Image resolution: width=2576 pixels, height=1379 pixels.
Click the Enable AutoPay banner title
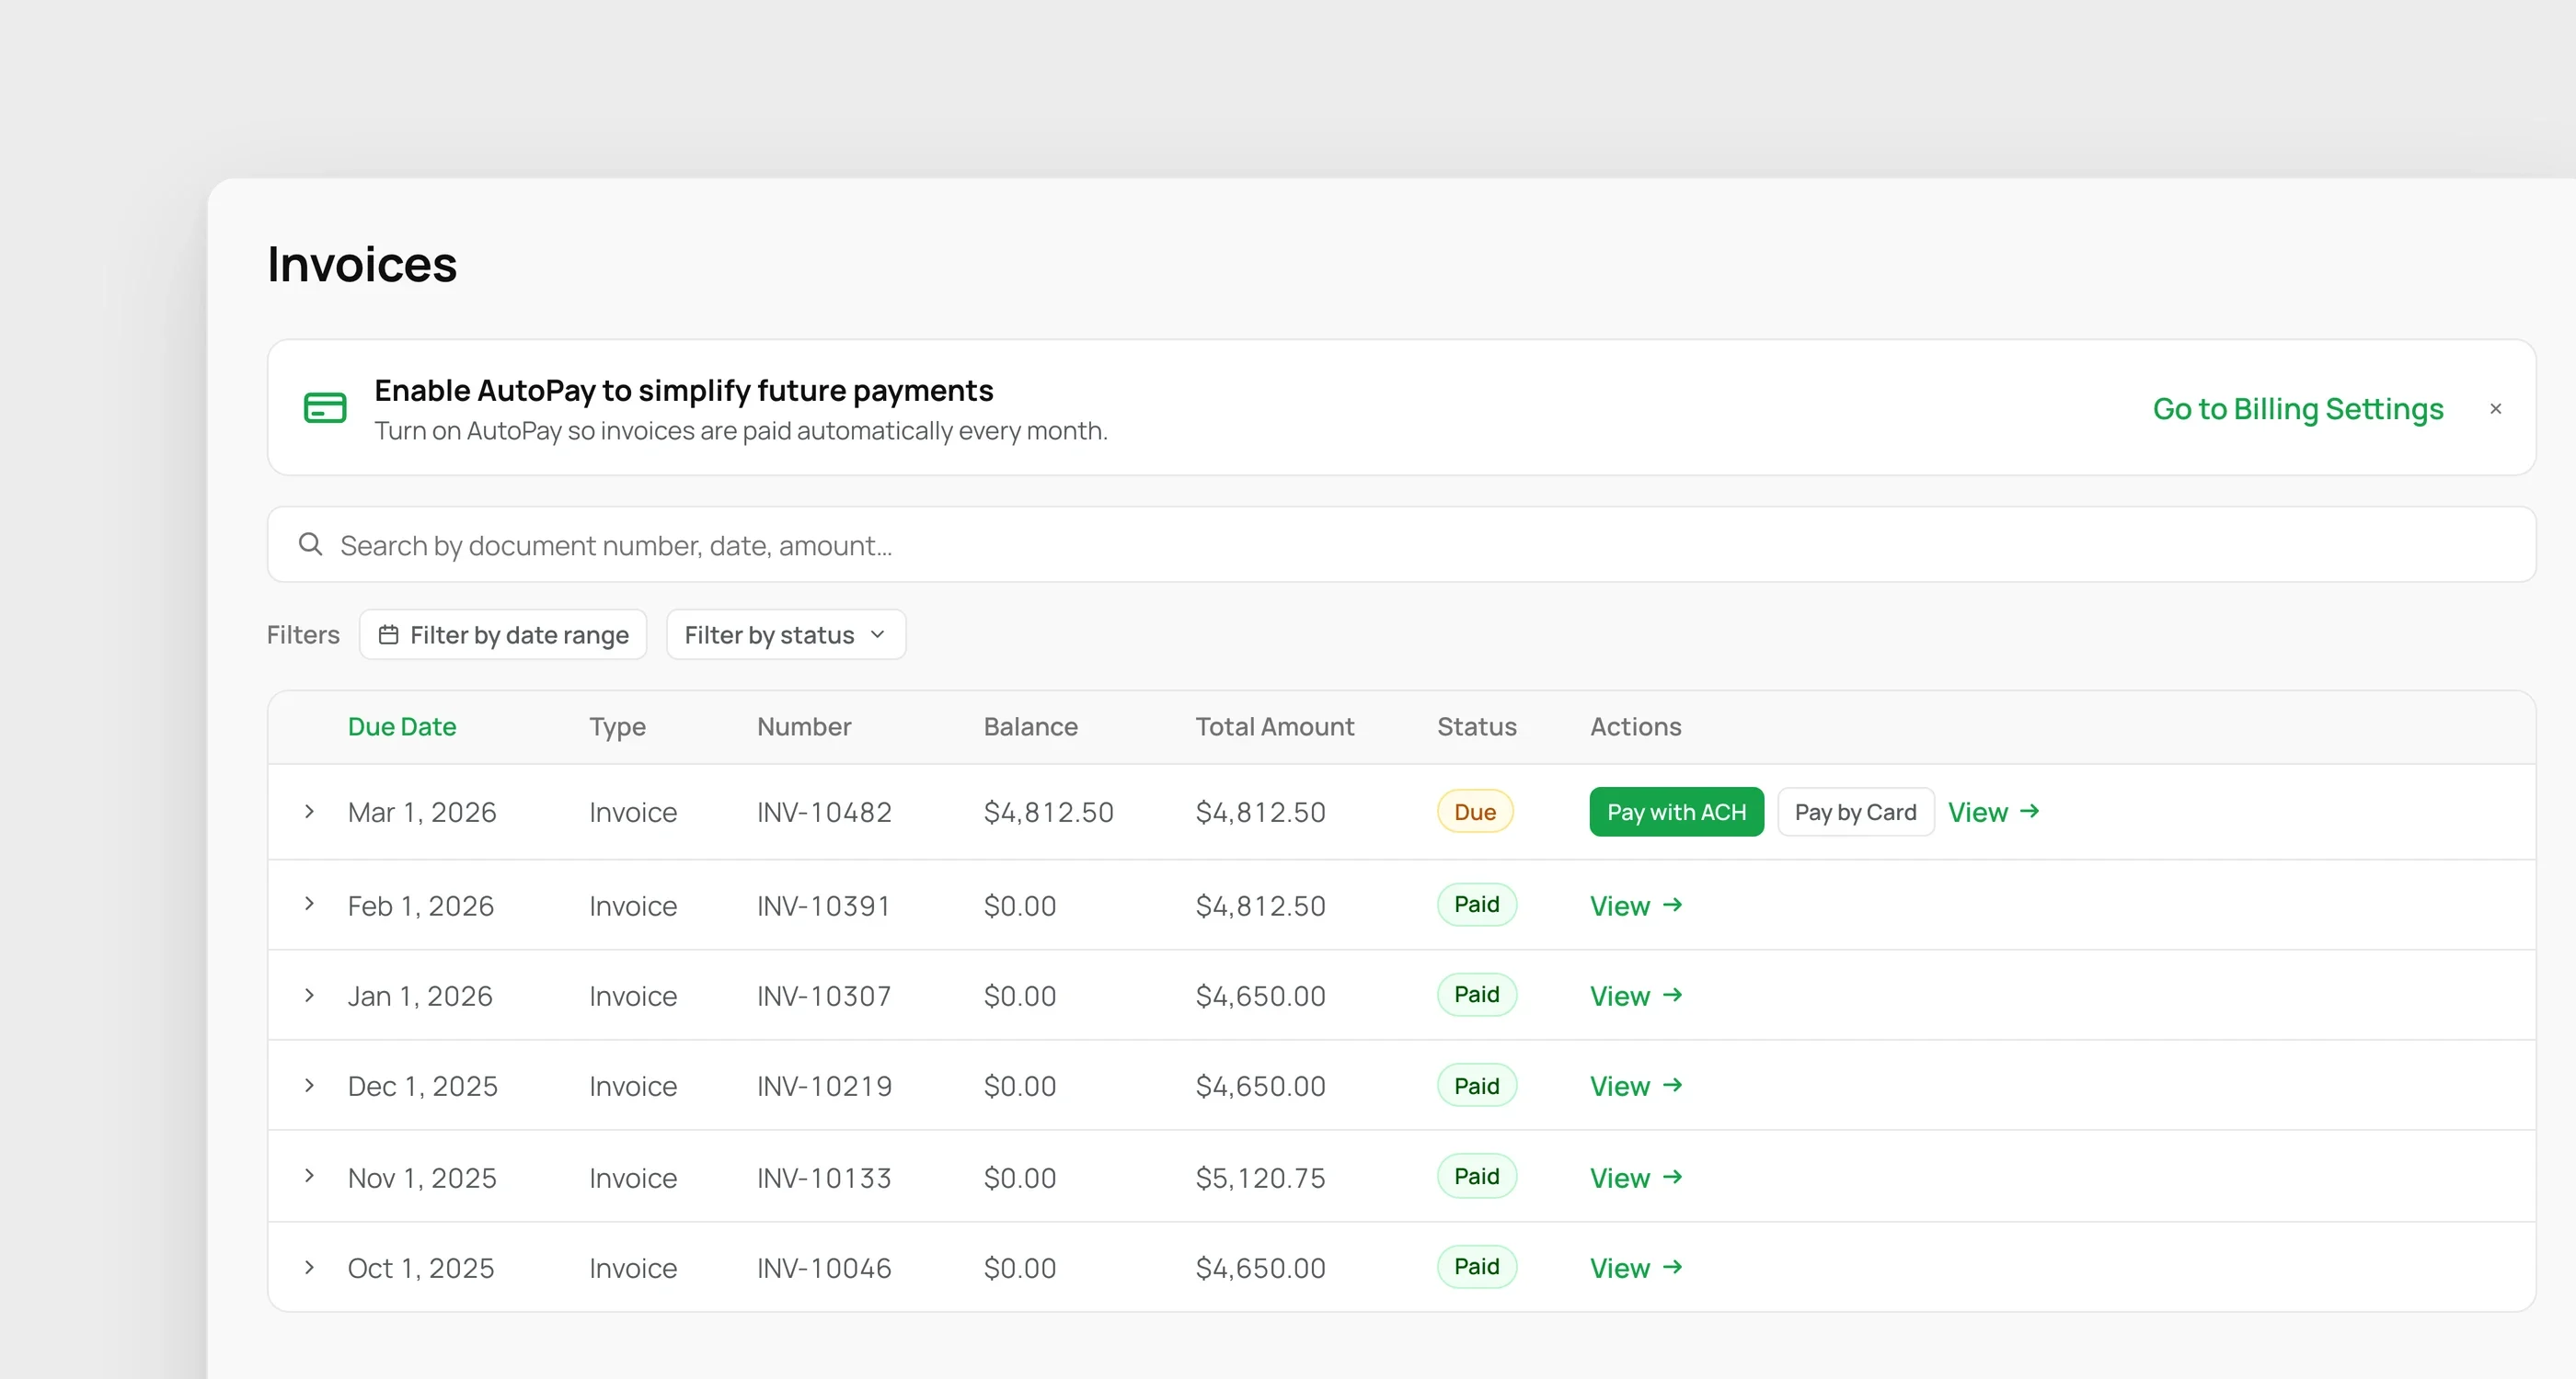(x=684, y=390)
